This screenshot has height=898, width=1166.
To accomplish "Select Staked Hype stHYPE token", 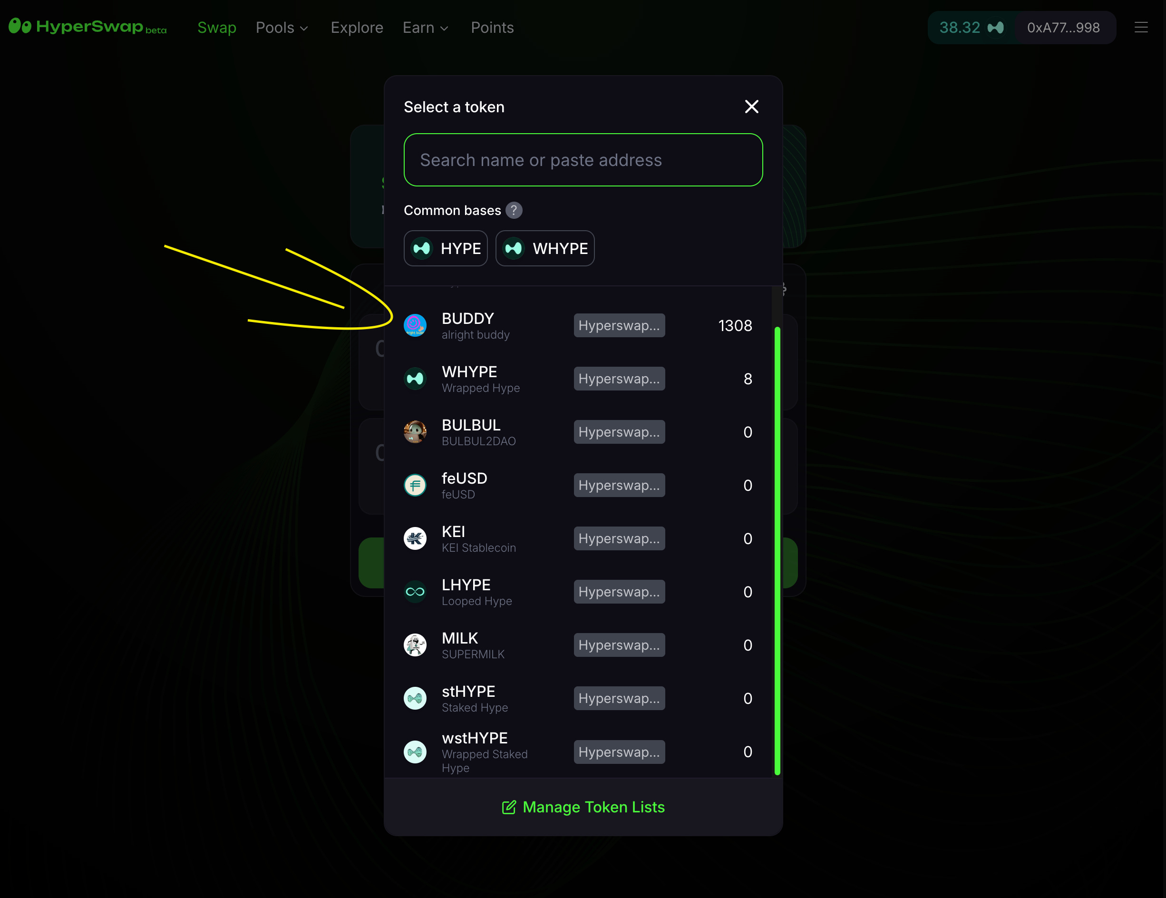I will click(579, 698).
